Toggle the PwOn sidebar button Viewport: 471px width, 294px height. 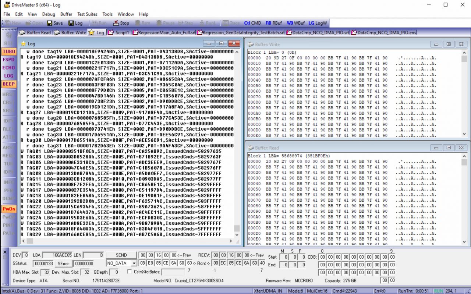(x=8, y=209)
